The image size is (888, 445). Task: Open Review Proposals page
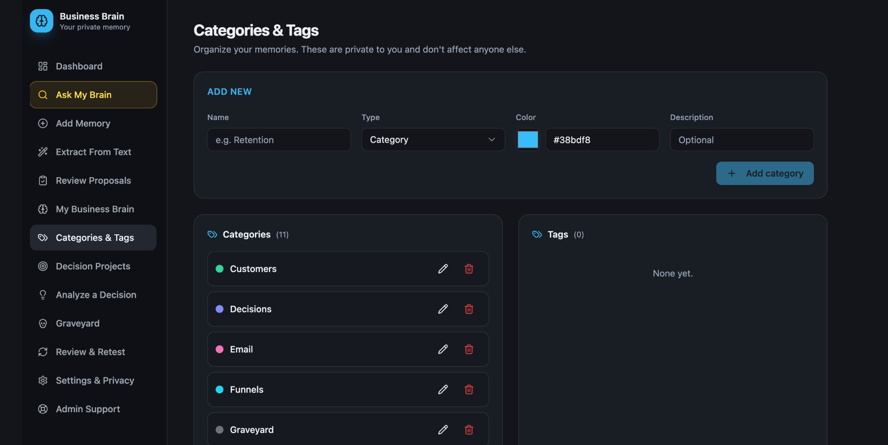click(x=93, y=181)
